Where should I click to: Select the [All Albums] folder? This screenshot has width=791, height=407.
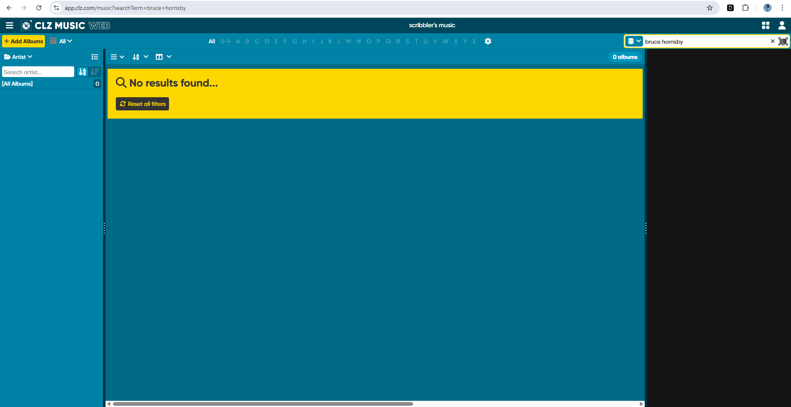click(x=17, y=84)
